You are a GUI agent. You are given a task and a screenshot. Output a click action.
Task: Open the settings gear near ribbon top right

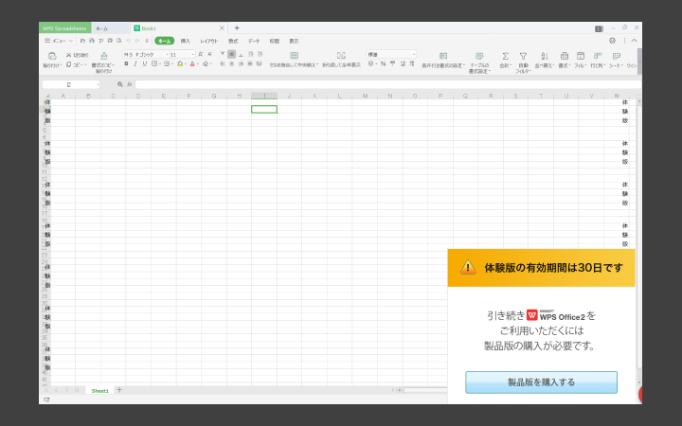pyautogui.click(x=613, y=41)
